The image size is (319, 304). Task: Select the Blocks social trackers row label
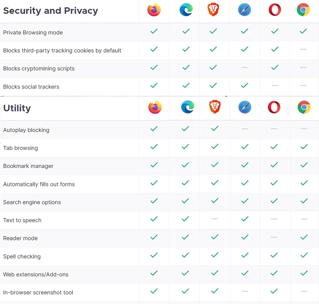point(31,87)
